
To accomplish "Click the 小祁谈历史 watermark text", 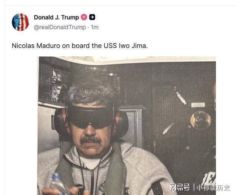I will [x=213, y=188].
